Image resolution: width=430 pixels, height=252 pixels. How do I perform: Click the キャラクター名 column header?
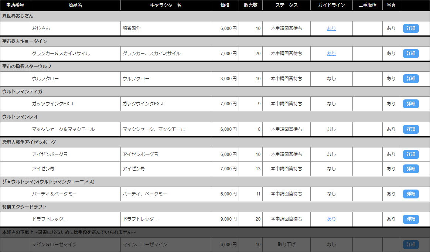coord(165,5)
